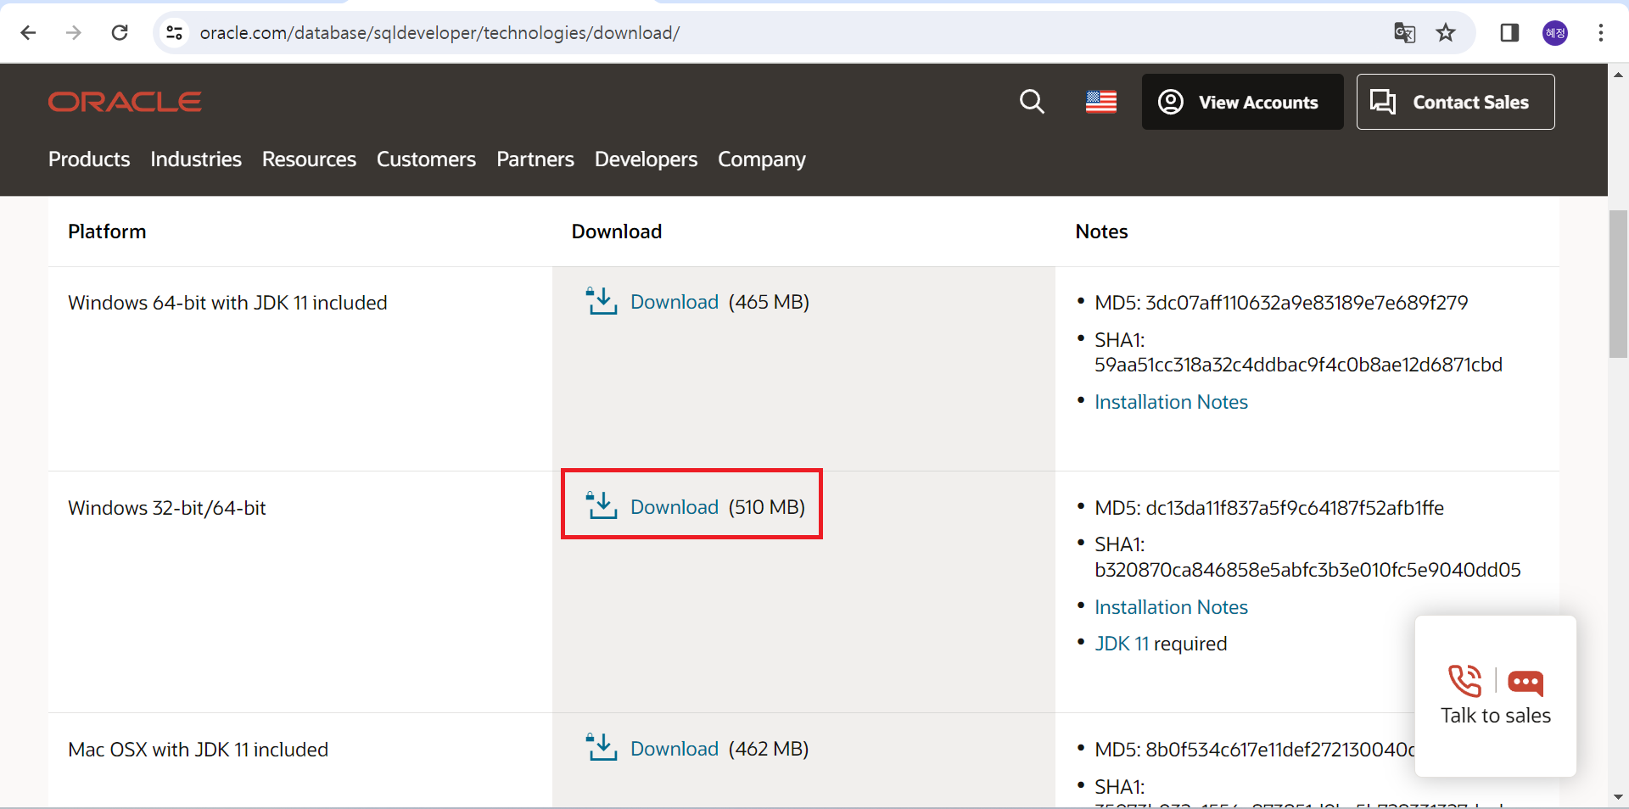Open the Oracle search icon
1629x809 pixels.
pyautogui.click(x=1031, y=102)
